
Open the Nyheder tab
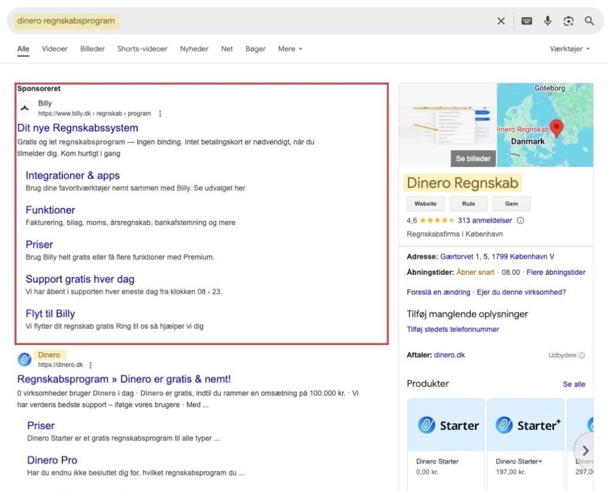click(194, 49)
